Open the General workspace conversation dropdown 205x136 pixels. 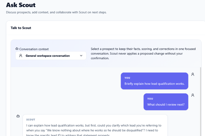[51, 56]
